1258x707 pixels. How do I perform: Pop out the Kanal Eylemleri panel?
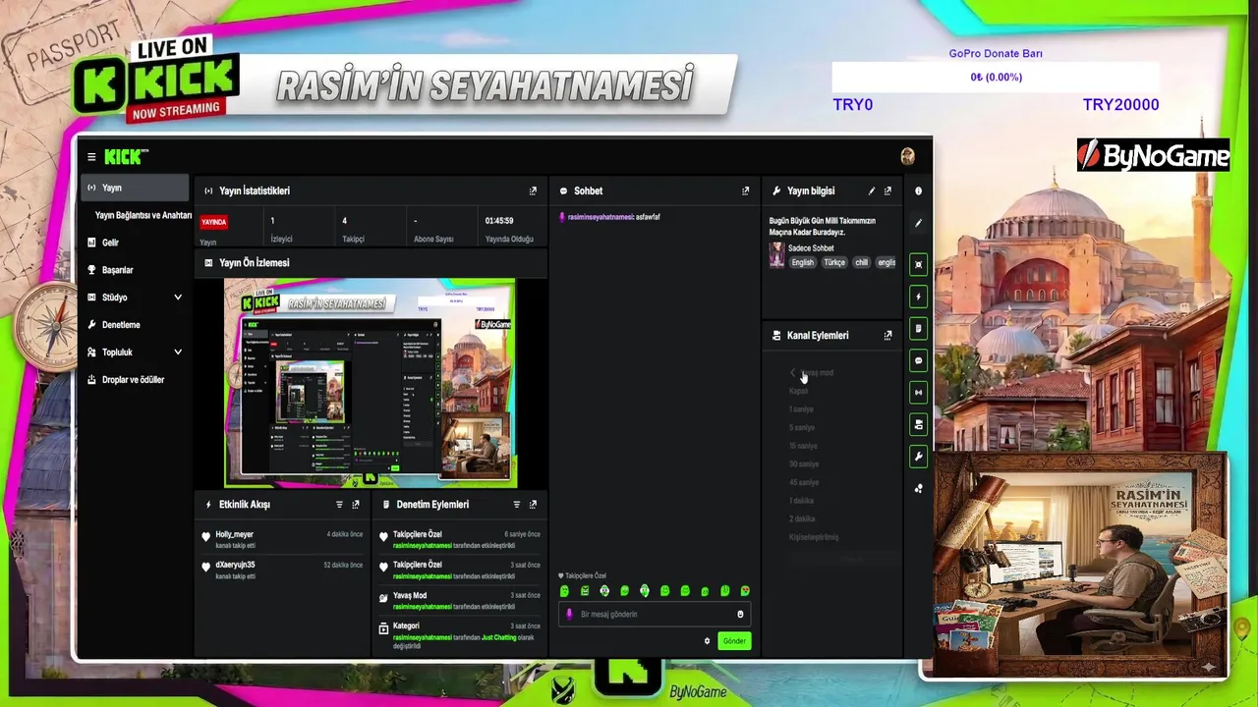[x=887, y=336]
